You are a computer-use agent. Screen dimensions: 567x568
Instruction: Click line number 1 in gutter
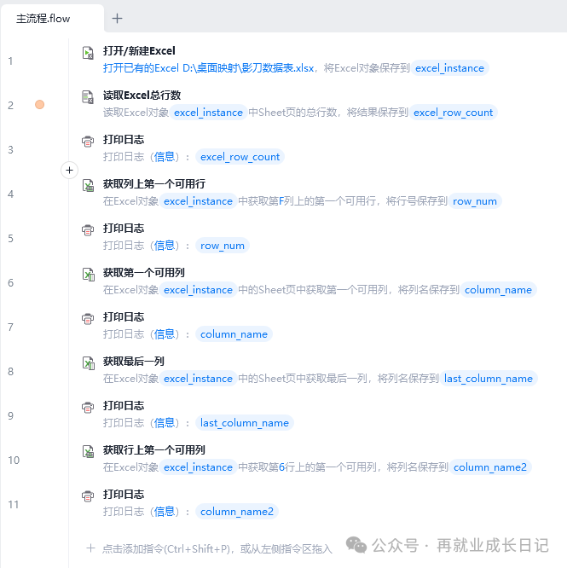coord(11,61)
